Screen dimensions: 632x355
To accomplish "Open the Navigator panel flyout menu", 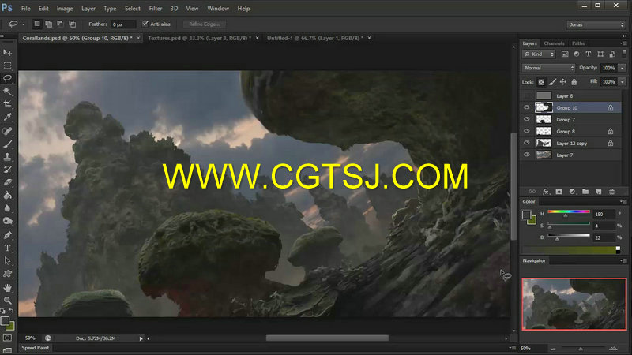I will tap(623, 260).
